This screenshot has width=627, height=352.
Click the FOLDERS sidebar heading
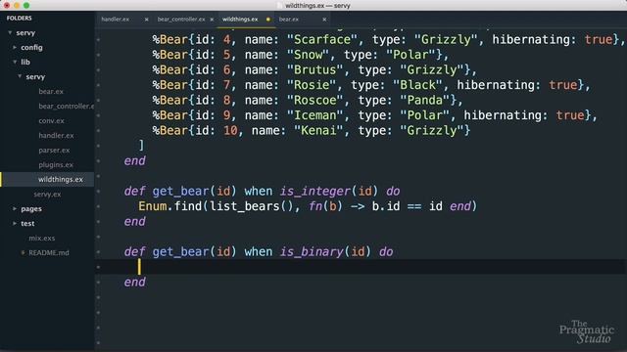pos(19,18)
